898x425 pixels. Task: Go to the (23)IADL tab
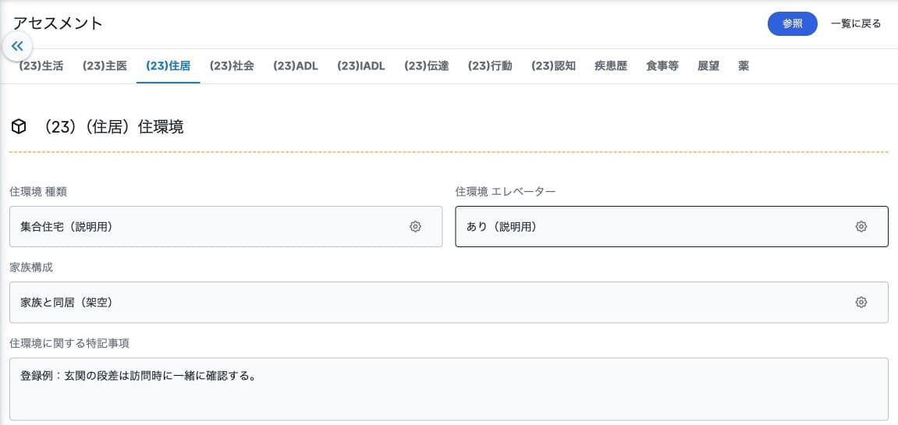click(x=360, y=66)
